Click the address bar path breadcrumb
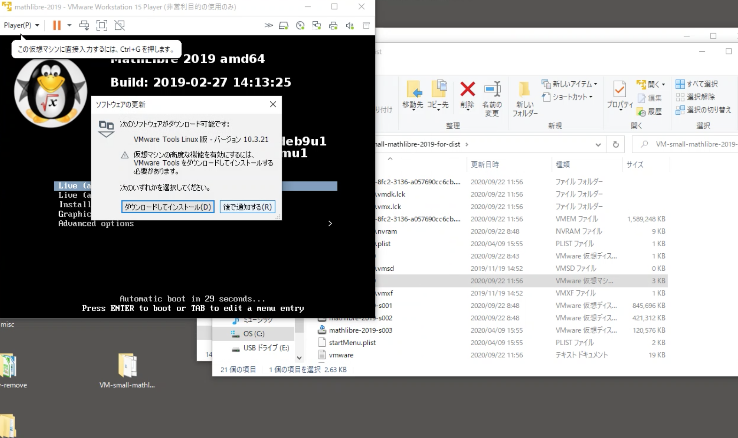738x438 pixels. point(418,144)
